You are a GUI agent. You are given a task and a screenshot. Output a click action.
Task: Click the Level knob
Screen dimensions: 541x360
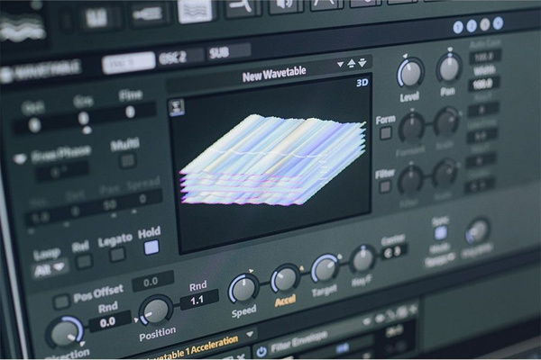(x=410, y=72)
